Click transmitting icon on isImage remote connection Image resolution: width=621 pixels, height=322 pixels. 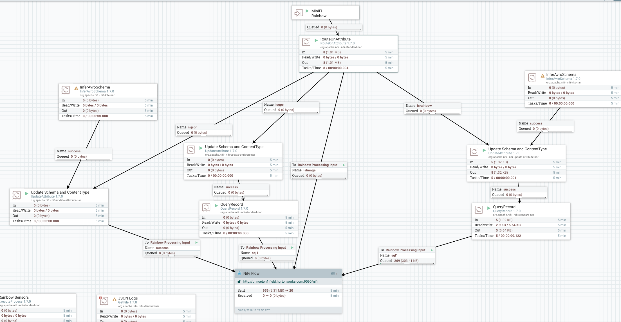coord(344,165)
